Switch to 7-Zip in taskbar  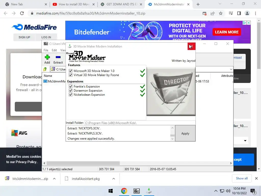[137, 191]
